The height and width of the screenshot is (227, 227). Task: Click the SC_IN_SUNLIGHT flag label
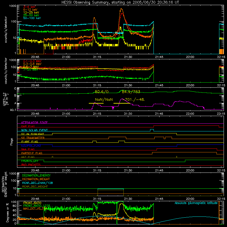point(33,134)
